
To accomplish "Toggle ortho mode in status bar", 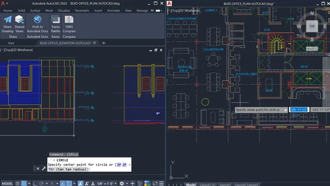I will 35,184.
